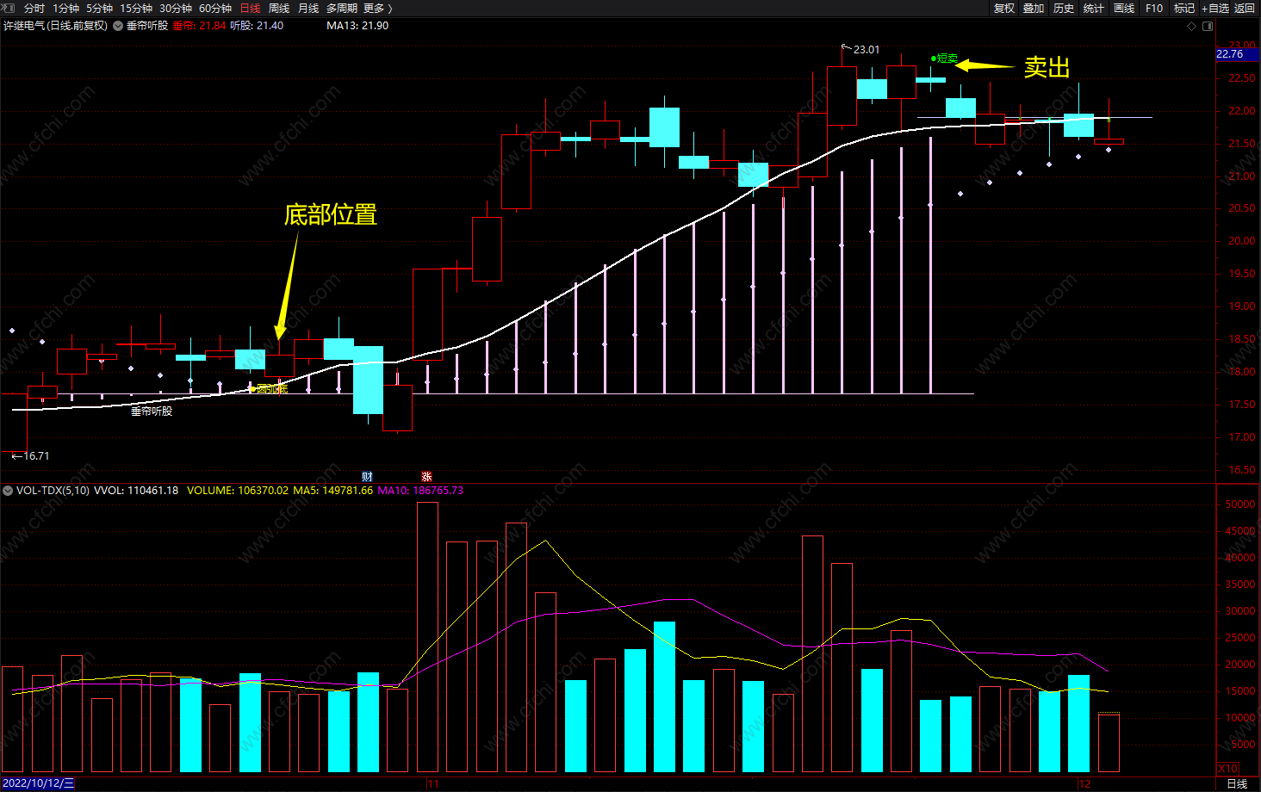1261x792 pixels.
Task: Open the 画线 drawing tools
Action: point(1124,9)
